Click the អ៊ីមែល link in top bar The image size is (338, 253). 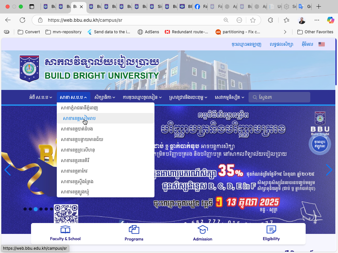click(307, 44)
